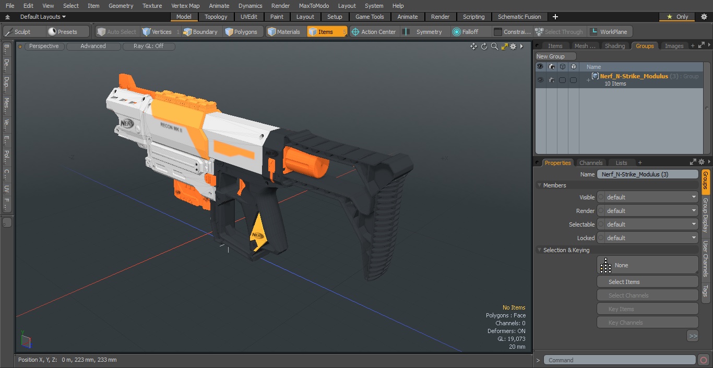This screenshot has width=713, height=368.
Task: Switch to the Channels properties tab
Action: point(591,163)
